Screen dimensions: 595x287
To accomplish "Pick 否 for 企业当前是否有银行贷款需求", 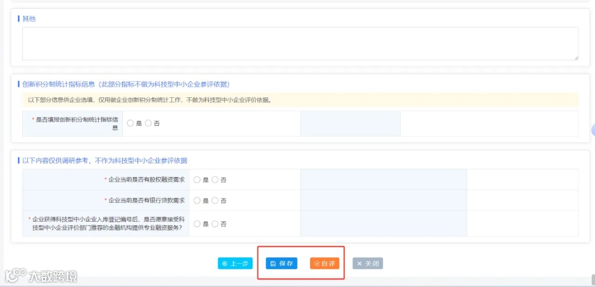I will [x=215, y=200].
